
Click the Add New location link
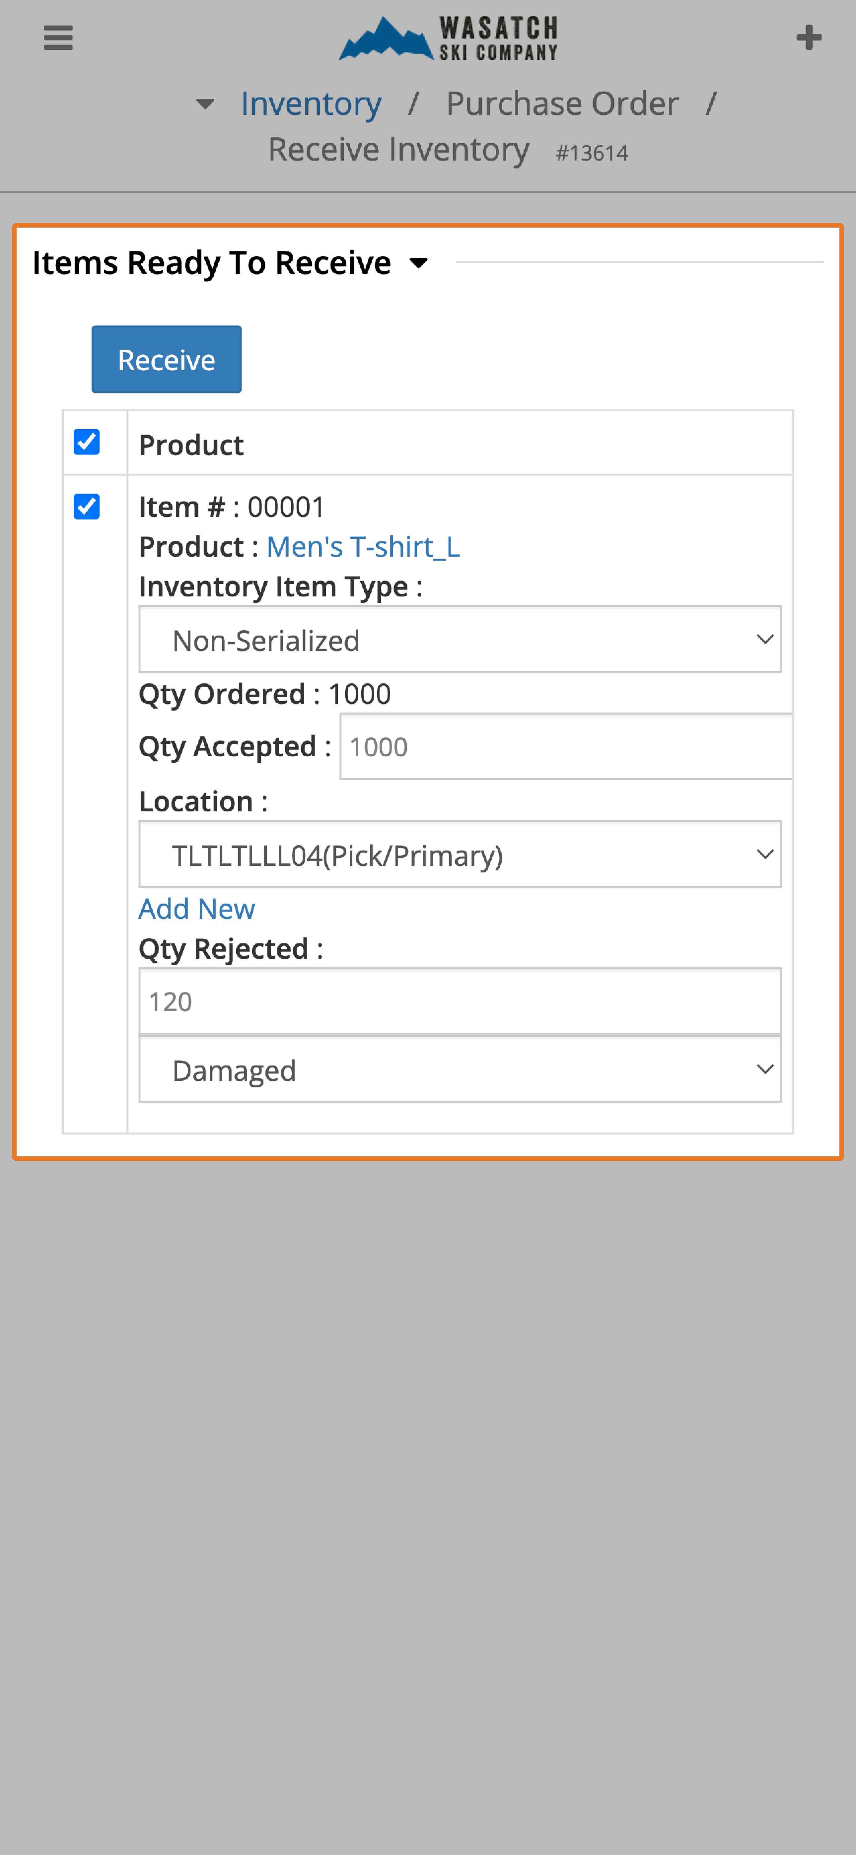tap(197, 909)
